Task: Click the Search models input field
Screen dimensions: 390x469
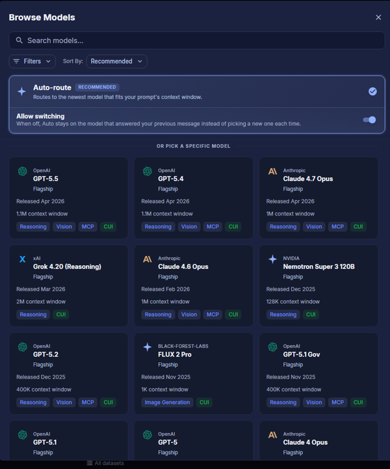Action: click(x=197, y=40)
